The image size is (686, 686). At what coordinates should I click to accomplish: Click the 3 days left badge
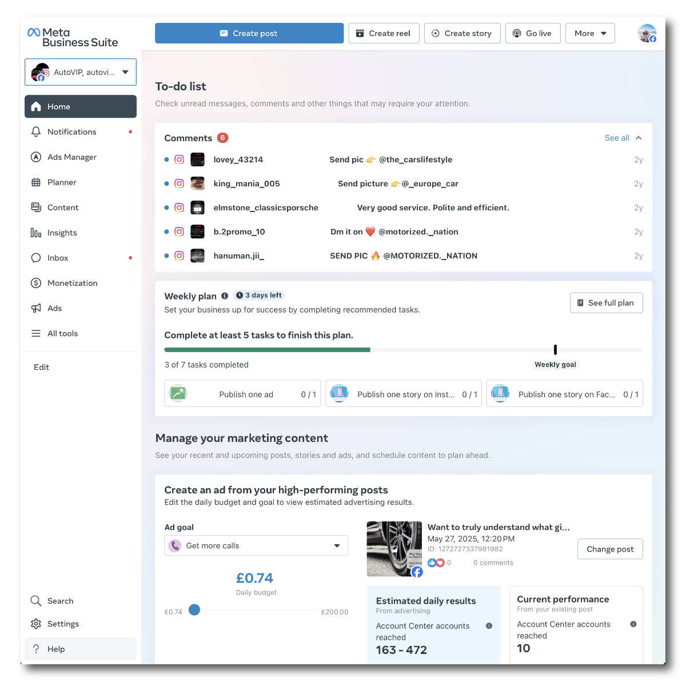259,295
